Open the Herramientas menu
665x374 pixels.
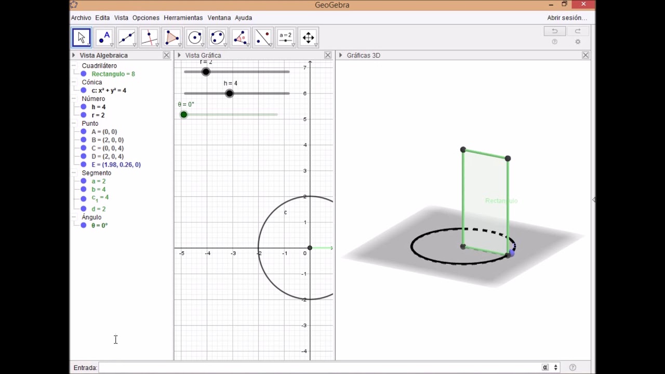point(183,18)
